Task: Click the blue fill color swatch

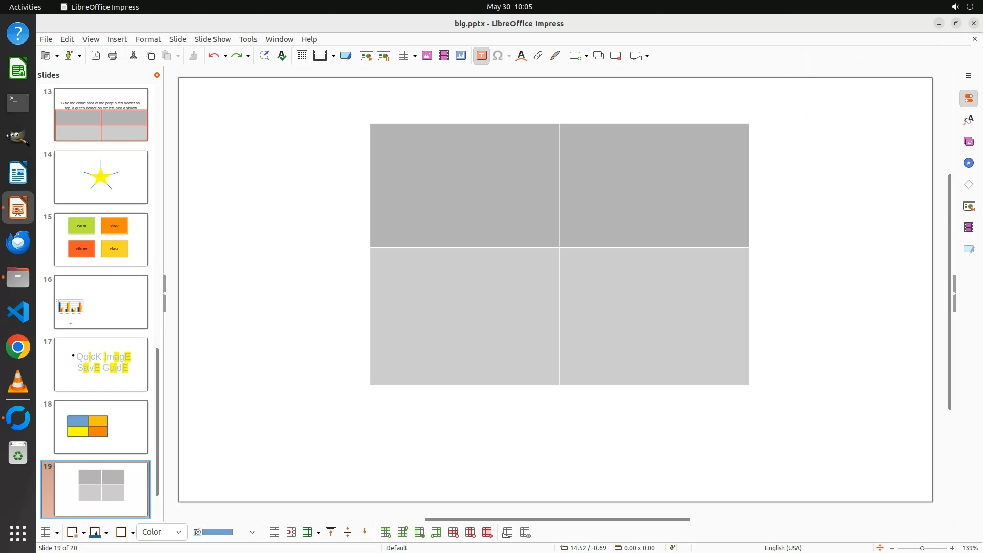Action: coord(218,533)
